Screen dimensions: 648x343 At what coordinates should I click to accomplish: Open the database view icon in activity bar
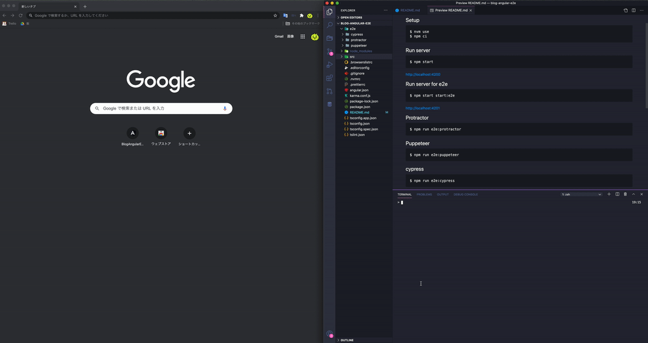click(329, 104)
